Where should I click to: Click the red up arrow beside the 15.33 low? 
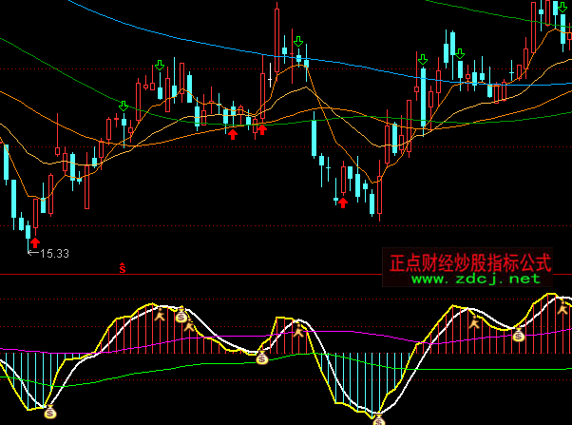tap(35, 243)
